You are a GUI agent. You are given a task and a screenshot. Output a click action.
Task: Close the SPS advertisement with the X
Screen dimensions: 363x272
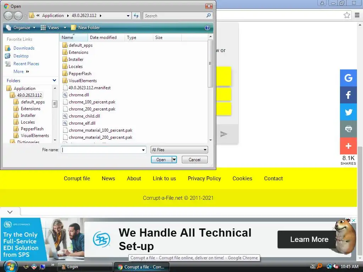coord(353,220)
